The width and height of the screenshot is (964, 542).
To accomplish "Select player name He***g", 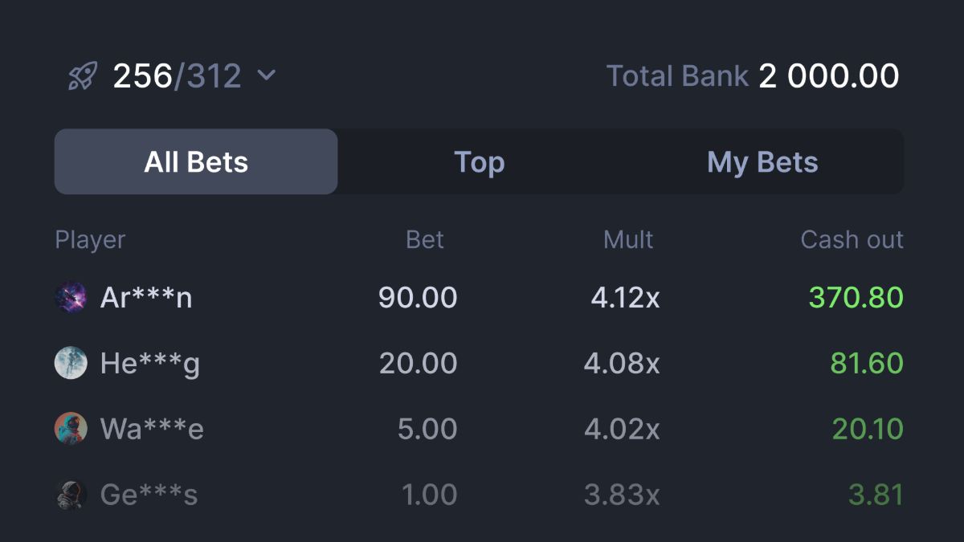I will pos(150,364).
